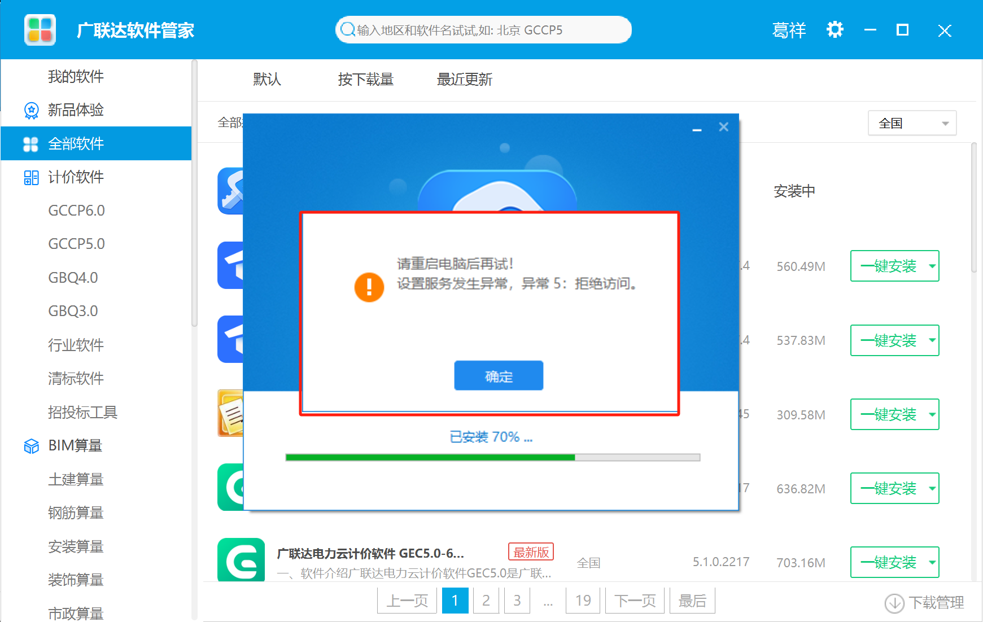Click 一键安装 for the GEC5.0 software
Image resolution: width=983 pixels, height=622 pixels.
[x=888, y=562]
